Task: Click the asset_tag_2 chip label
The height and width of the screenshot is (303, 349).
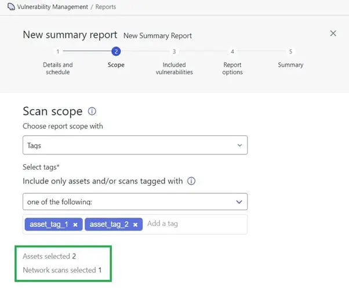Action: pyautogui.click(x=109, y=224)
